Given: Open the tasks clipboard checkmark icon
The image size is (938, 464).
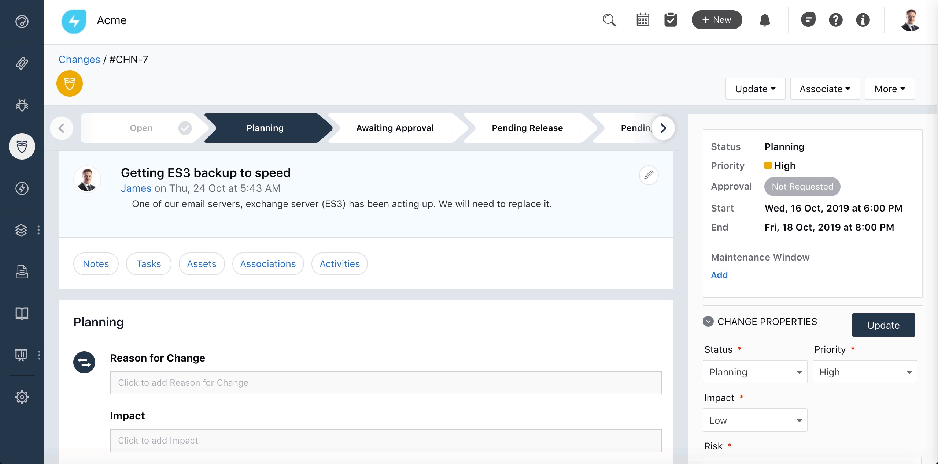Looking at the screenshot, I should 671,20.
